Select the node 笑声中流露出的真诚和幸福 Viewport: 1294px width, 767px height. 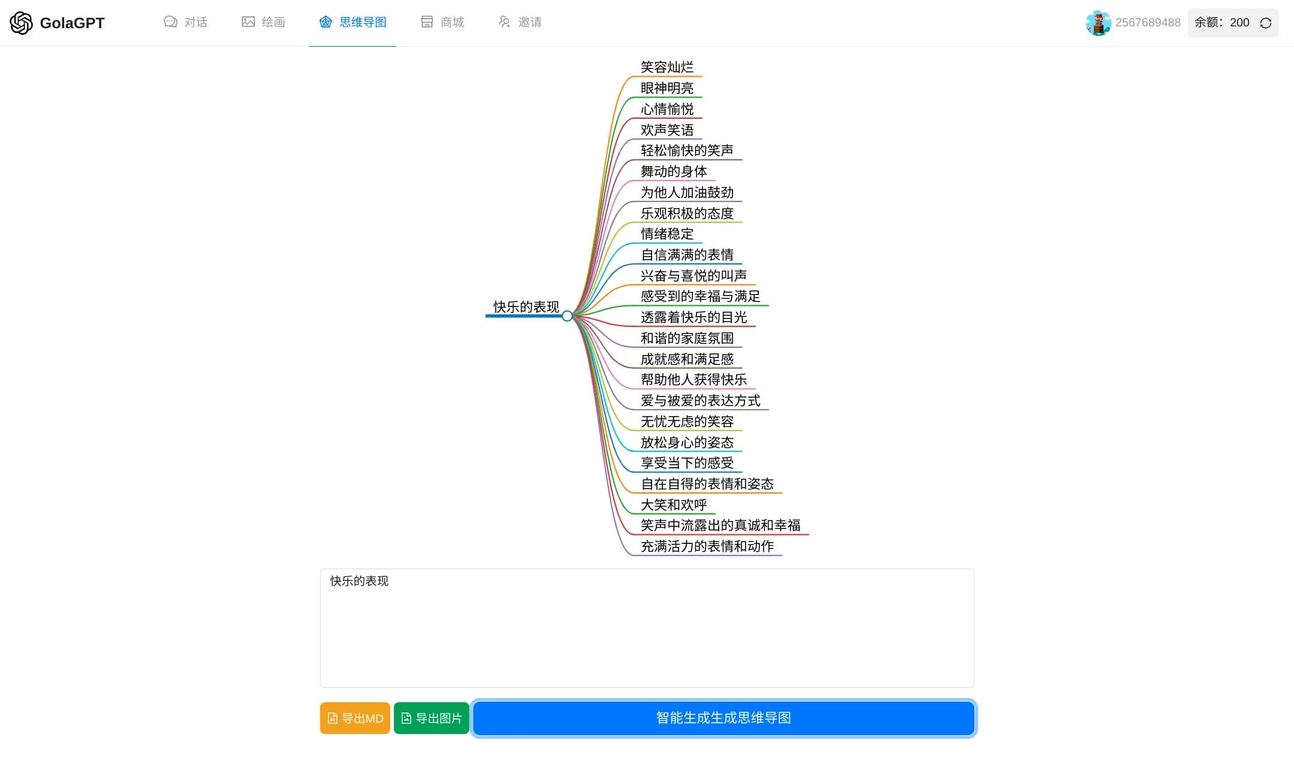[x=720, y=525]
